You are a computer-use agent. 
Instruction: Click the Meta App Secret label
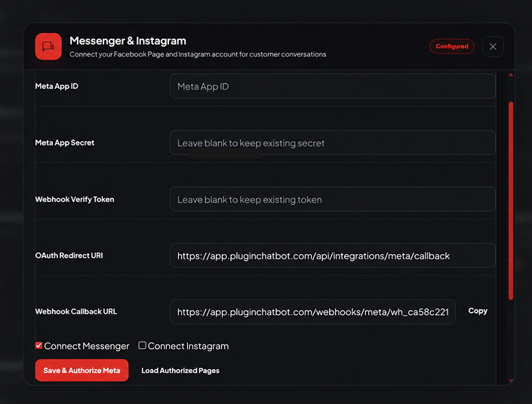click(x=64, y=142)
